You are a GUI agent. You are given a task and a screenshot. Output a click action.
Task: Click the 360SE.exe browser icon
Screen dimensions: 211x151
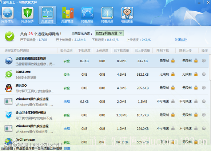pos(9,74)
